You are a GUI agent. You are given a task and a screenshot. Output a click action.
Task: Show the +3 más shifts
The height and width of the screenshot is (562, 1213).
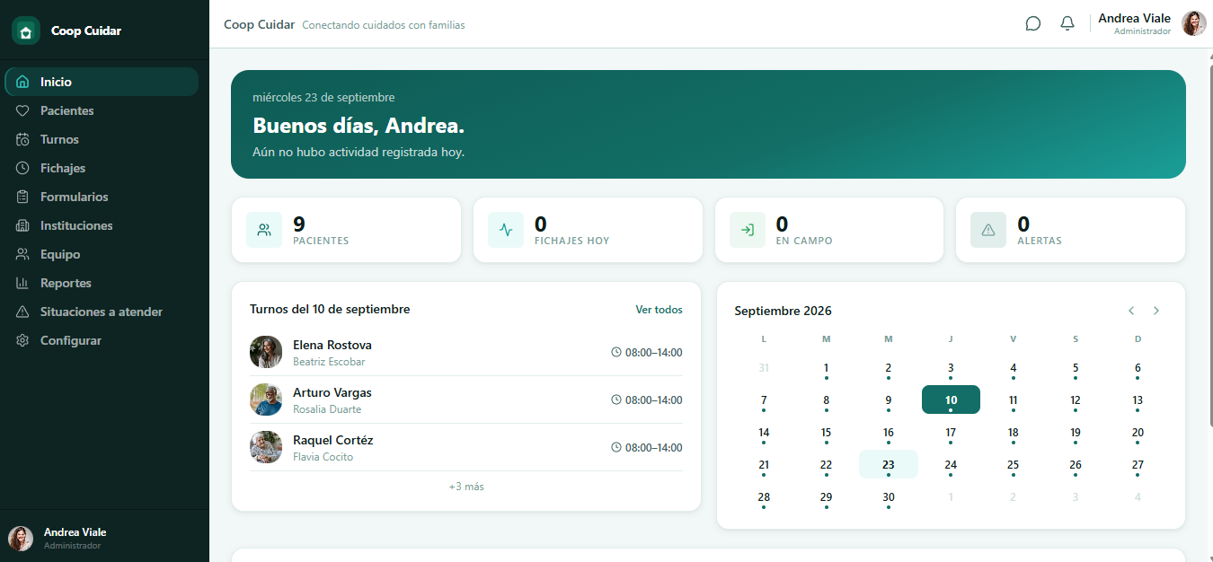point(466,487)
